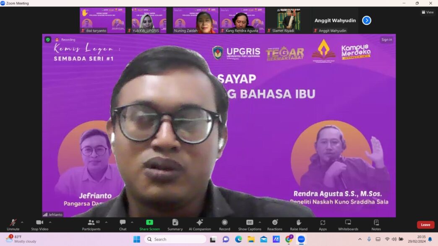438x246 pixels.
Task: Expand caption options arrow beside Show Captions
Action: coord(260,222)
